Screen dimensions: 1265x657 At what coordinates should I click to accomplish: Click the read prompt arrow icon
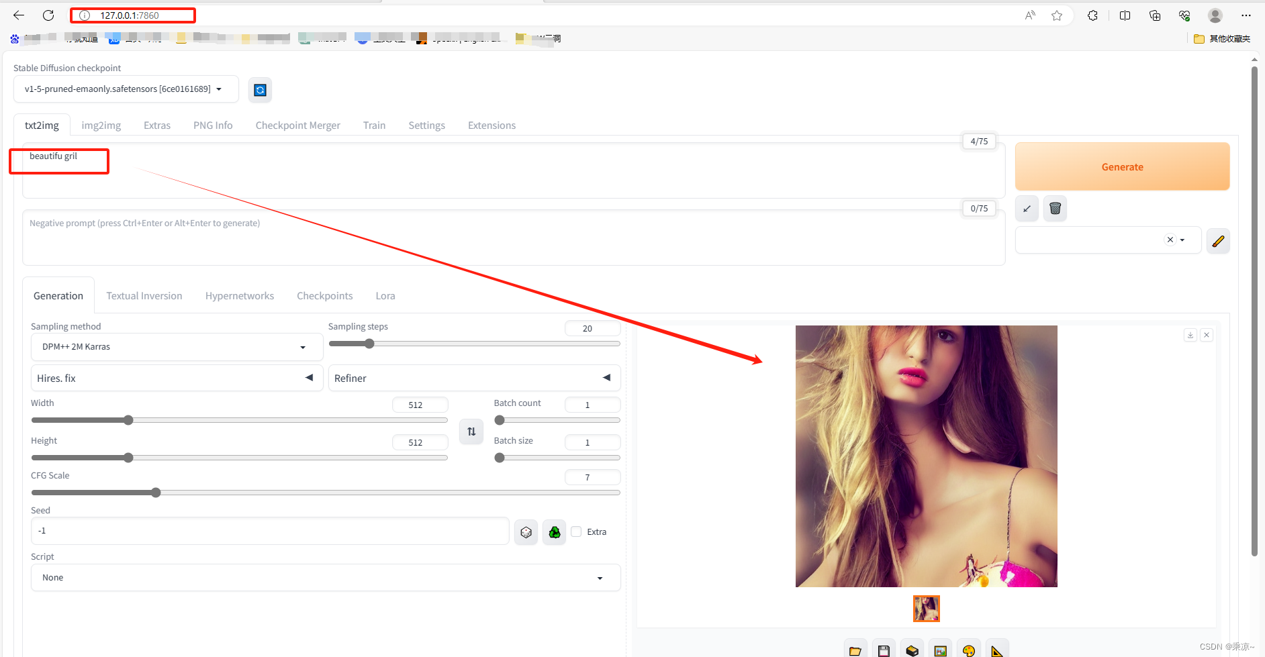[1027, 208]
